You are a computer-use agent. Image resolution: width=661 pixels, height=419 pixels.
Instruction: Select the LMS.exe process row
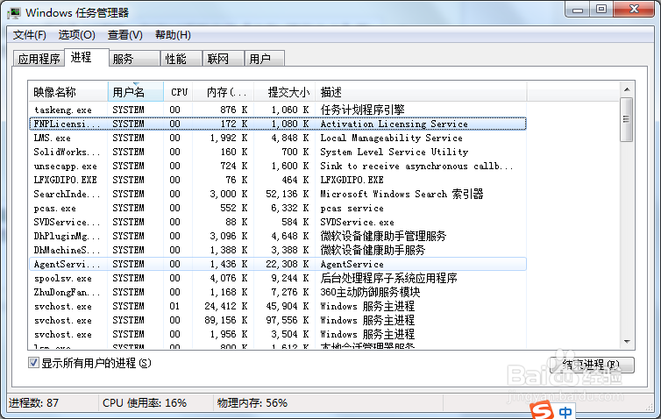pyautogui.click(x=278, y=138)
